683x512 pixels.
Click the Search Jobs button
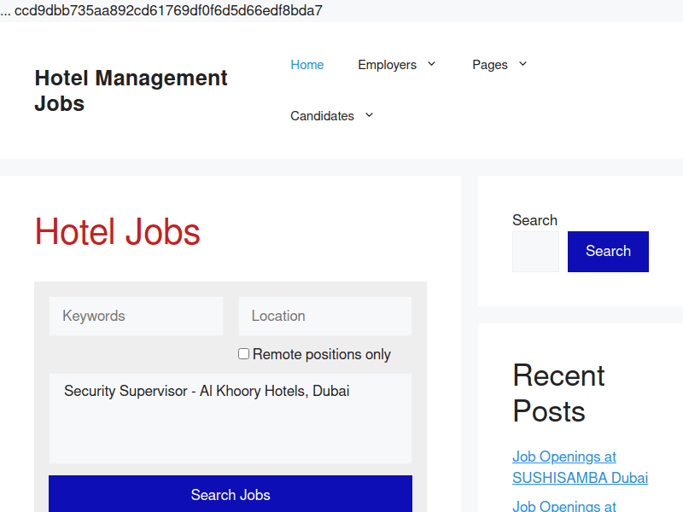[231, 495]
